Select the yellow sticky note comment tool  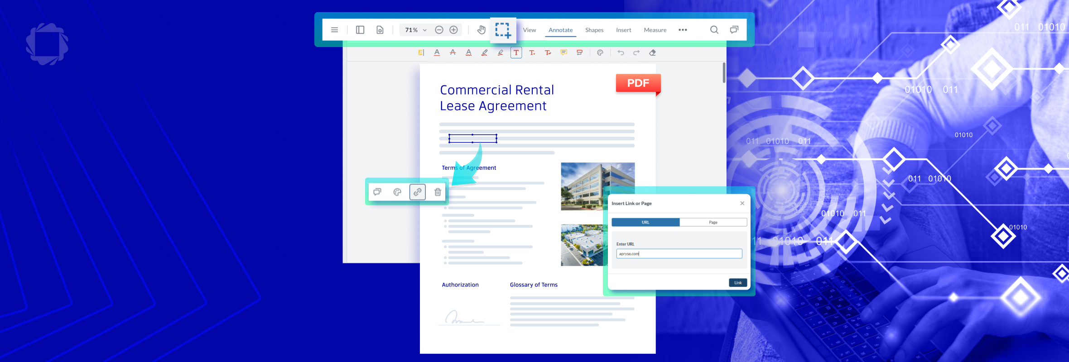563,52
